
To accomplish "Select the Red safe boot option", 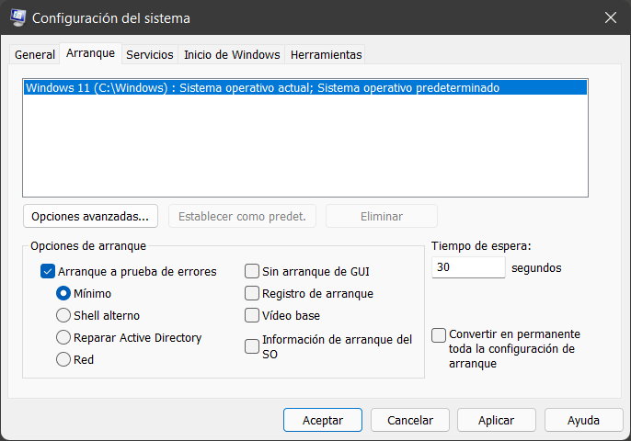I will click(x=63, y=359).
